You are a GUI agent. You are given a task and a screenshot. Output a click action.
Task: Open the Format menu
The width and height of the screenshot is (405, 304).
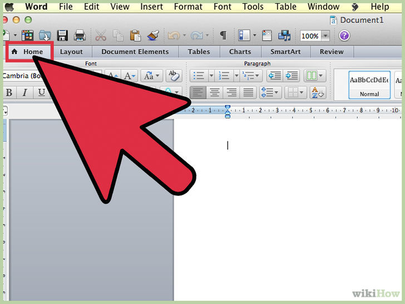tap(188, 7)
